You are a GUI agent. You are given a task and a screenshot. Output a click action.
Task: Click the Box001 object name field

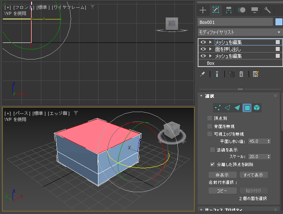click(235, 22)
